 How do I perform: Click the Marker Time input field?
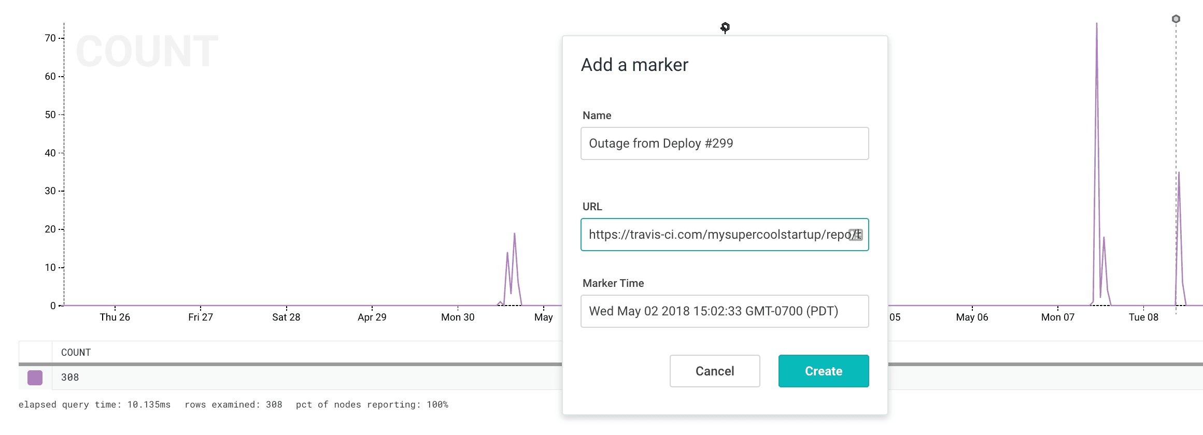point(724,311)
